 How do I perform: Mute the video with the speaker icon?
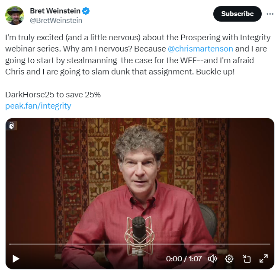click(212, 259)
